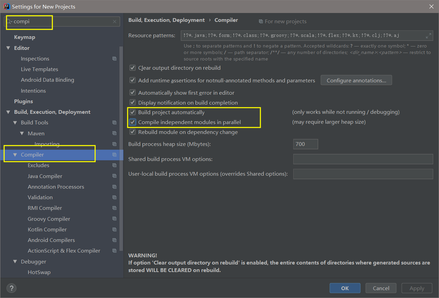Toggle Rebuild module on dependency change
This screenshot has height=298, width=439.
pyautogui.click(x=132, y=132)
